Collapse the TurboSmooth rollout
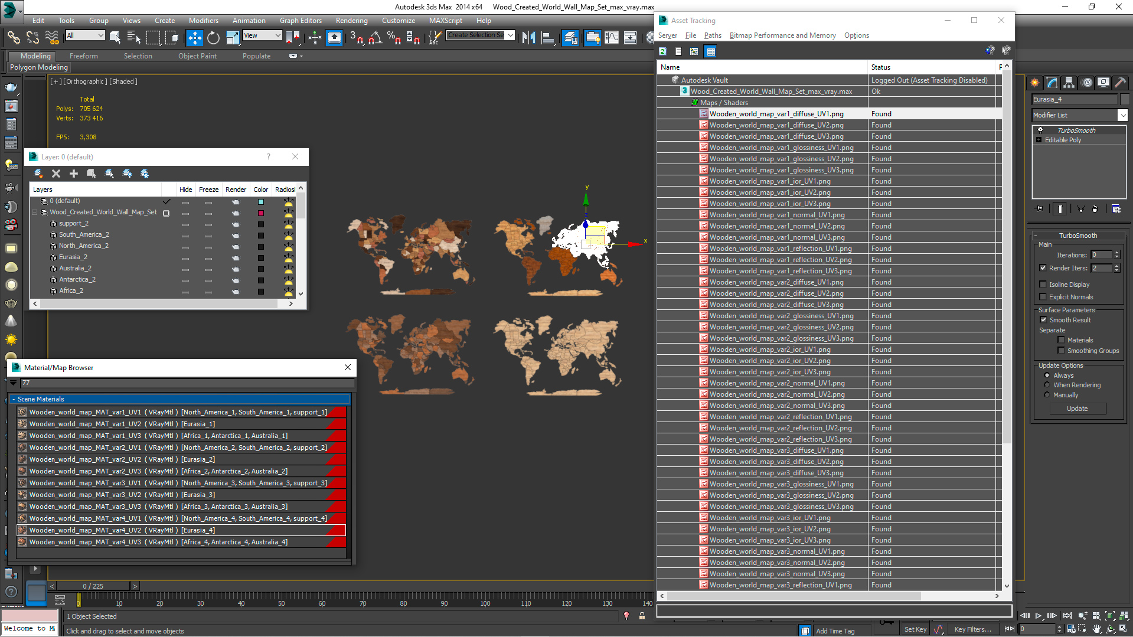This screenshot has width=1133, height=637. coord(1036,236)
